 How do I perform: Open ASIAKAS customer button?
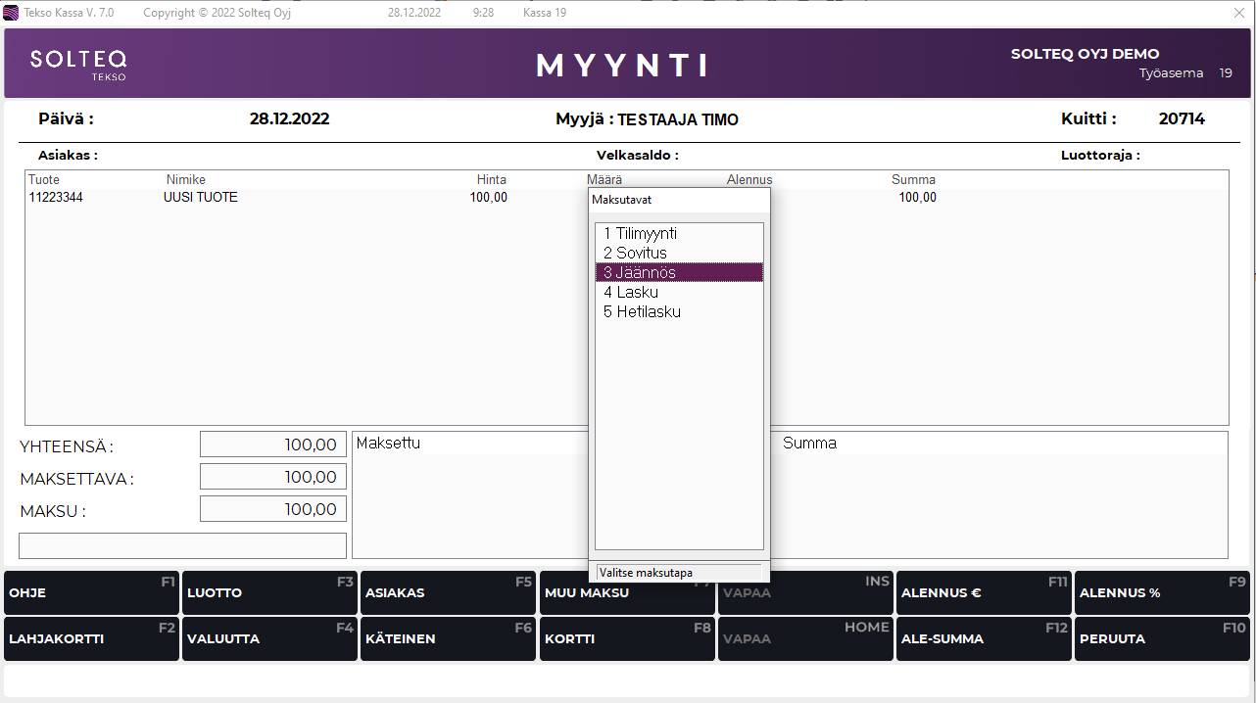pyautogui.click(x=448, y=592)
